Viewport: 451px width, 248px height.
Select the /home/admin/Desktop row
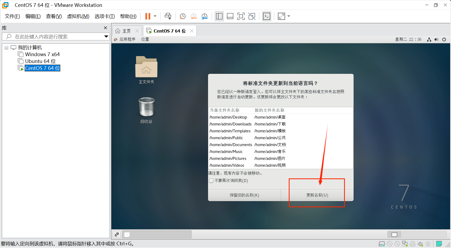[x=281, y=117]
